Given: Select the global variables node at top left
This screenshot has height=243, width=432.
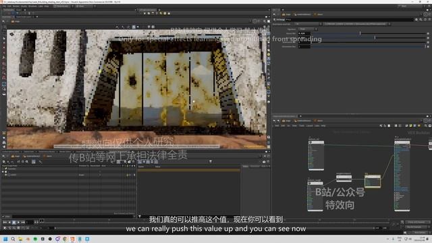Looking at the screenshot, I should (x=316, y=155).
